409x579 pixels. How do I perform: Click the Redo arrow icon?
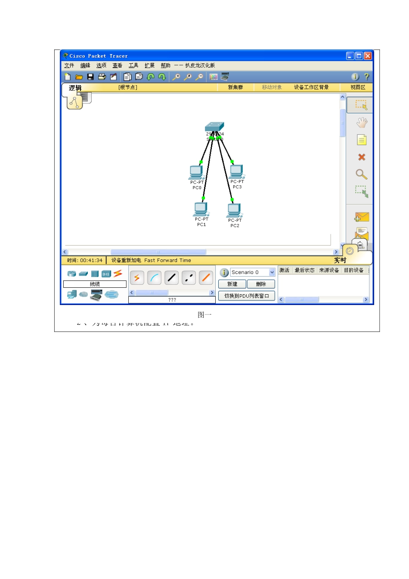[x=162, y=77]
